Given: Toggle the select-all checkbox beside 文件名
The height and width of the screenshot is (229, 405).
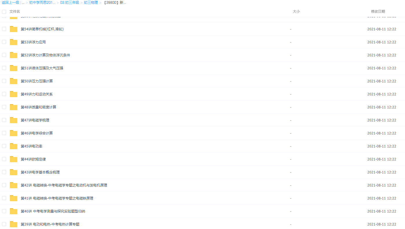Looking at the screenshot, I should click(4, 12).
